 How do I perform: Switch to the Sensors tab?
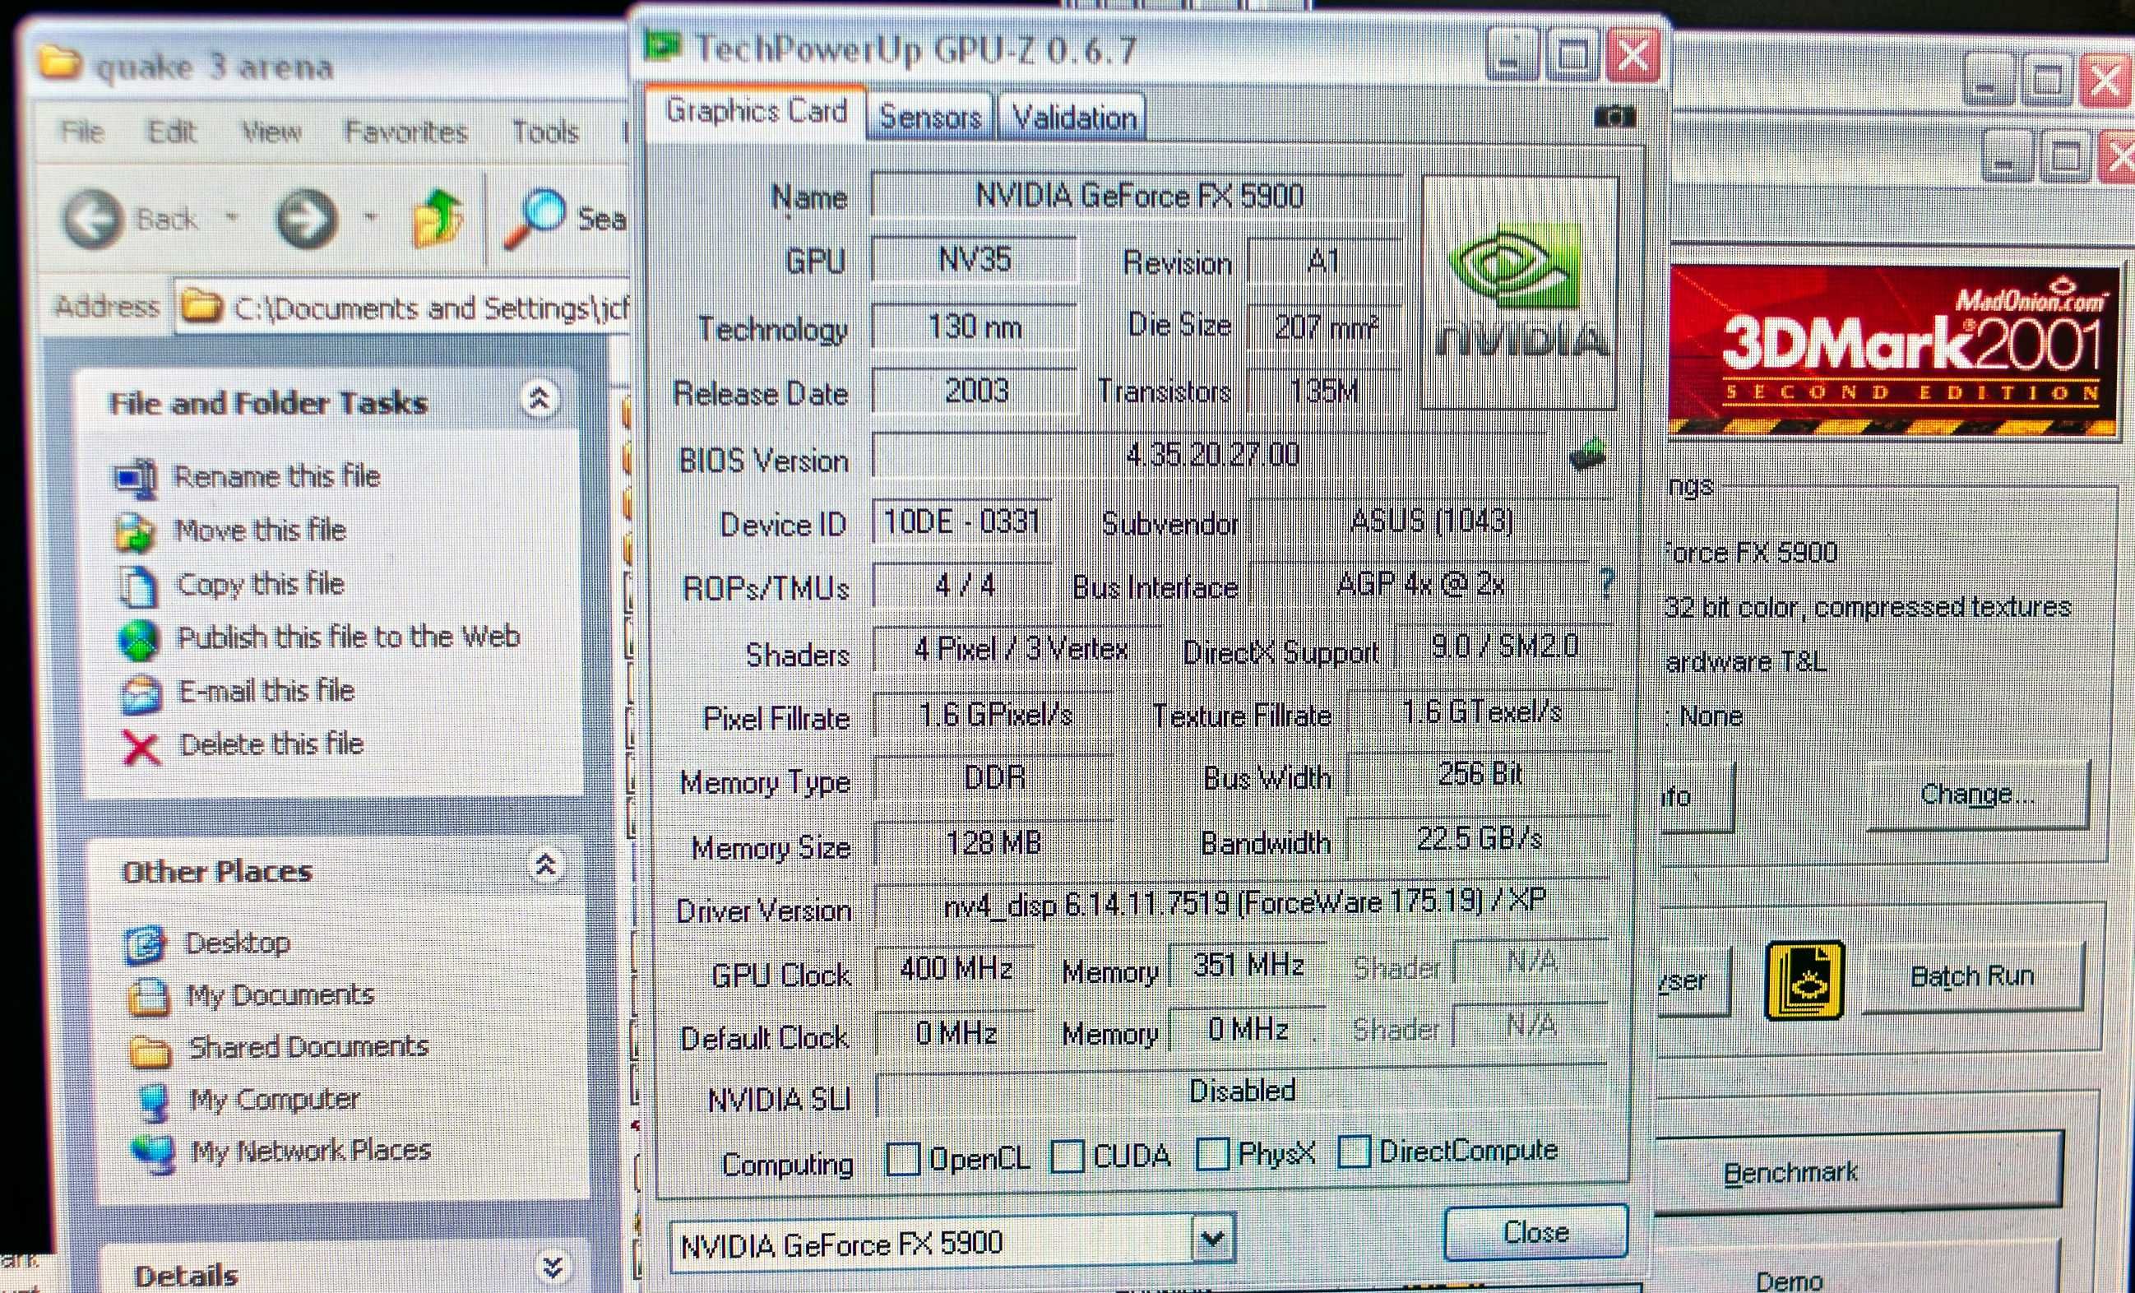click(x=931, y=116)
